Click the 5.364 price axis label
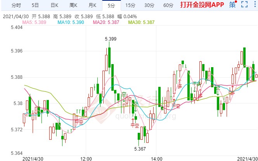The width and height of the screenshot is (258, 161). click(x=17, y=153)
